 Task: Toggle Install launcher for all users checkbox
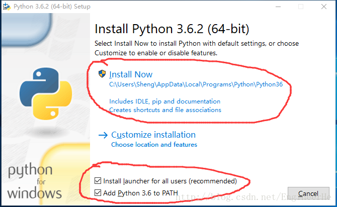tap(98, 181)
